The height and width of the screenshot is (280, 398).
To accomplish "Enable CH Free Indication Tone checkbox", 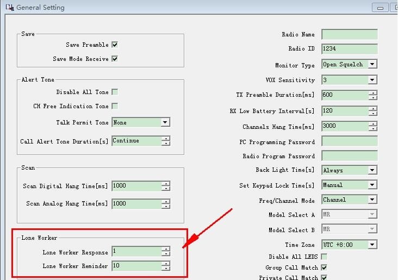I will [x=115, y=106].
